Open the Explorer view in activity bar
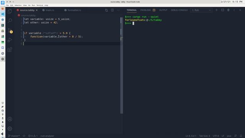The height and width of the screenshot is (138, 245). point(10,11)
